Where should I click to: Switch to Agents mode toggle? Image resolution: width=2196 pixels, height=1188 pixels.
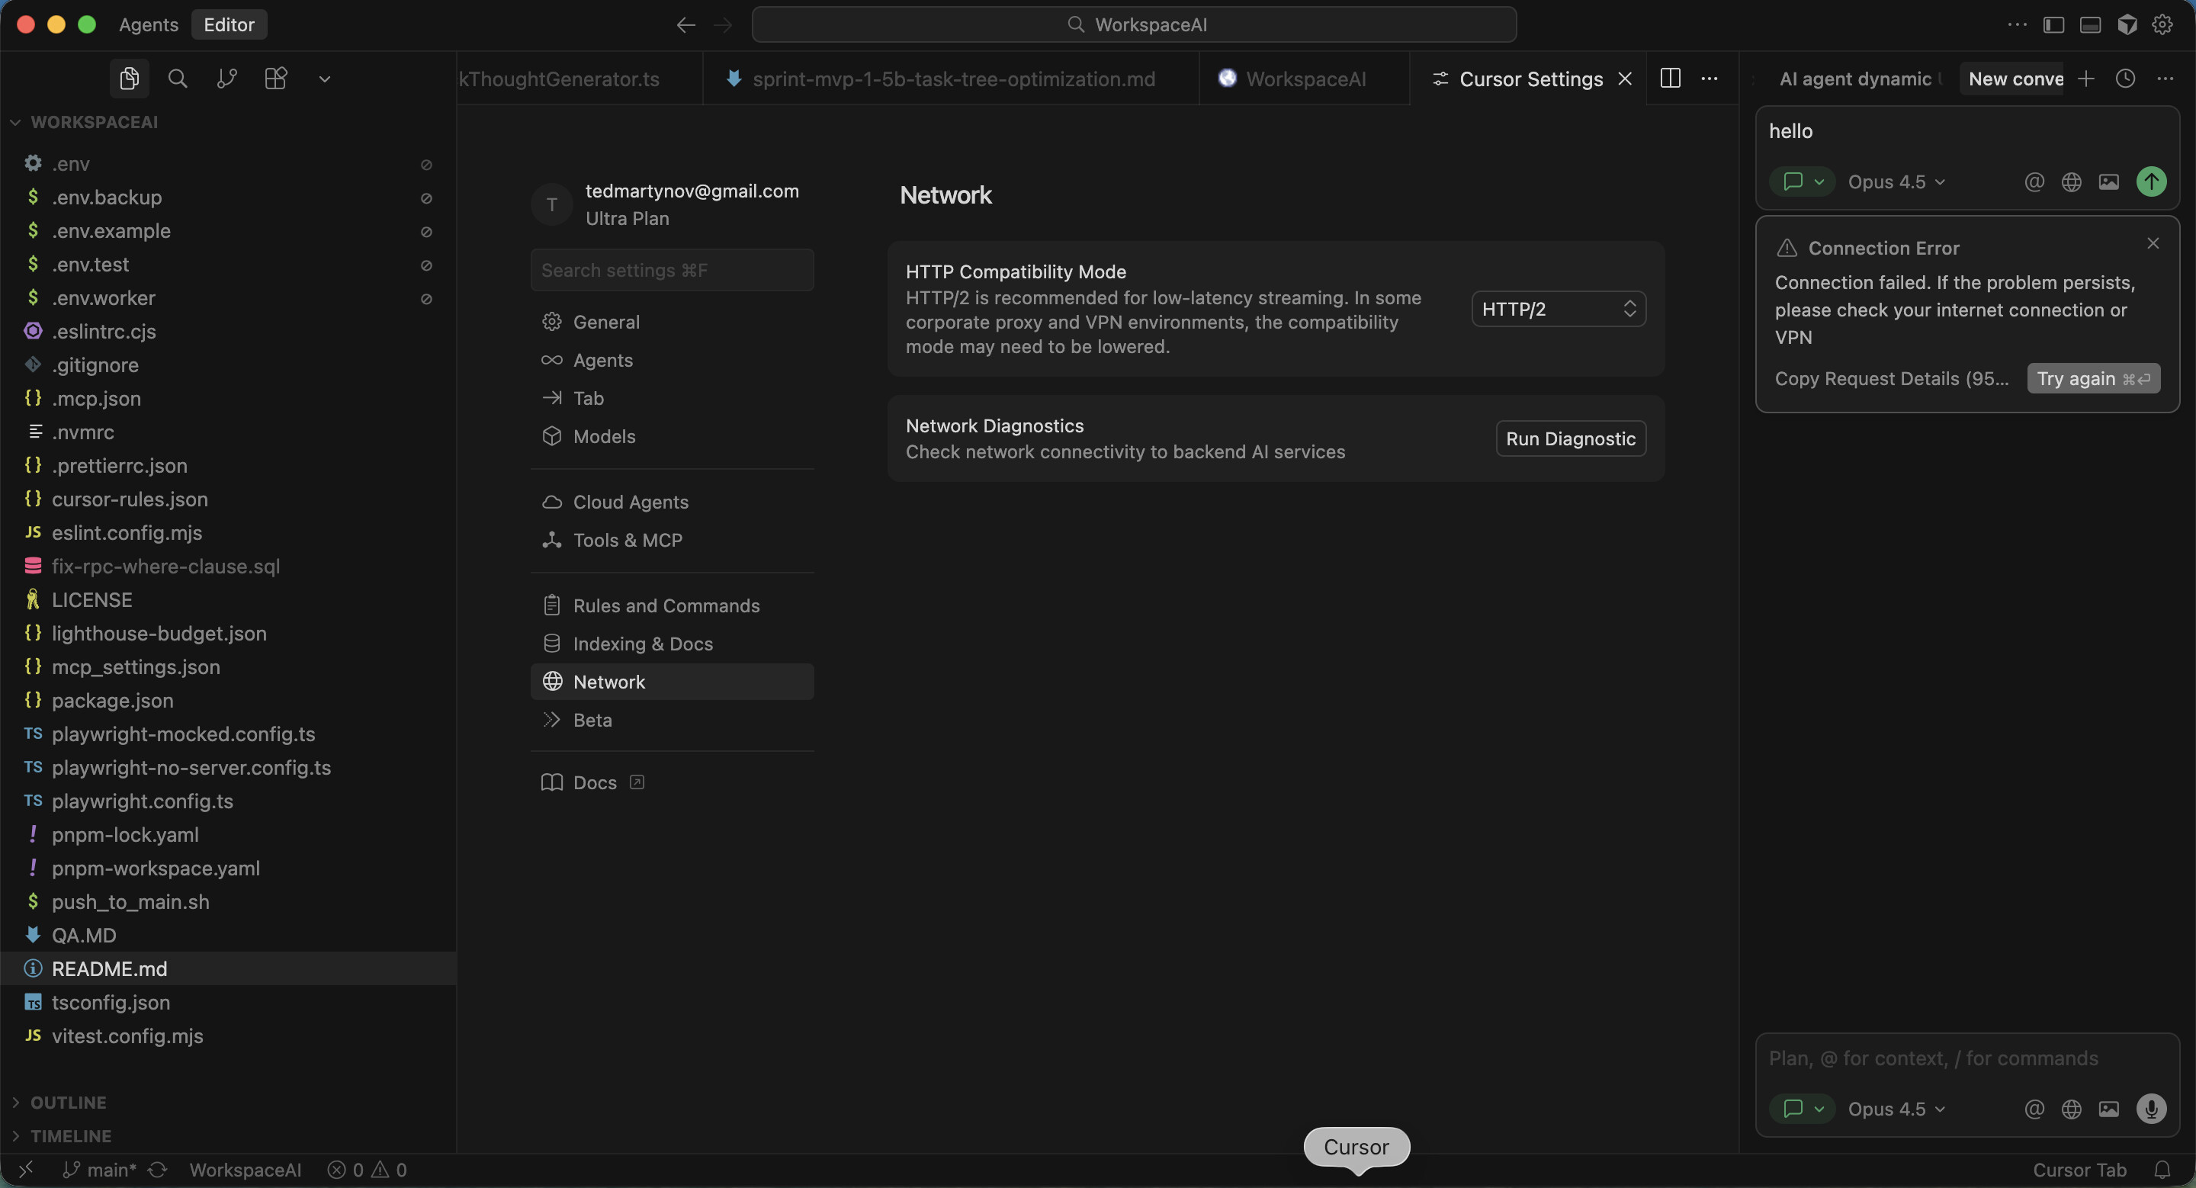[x=149, y=24]
